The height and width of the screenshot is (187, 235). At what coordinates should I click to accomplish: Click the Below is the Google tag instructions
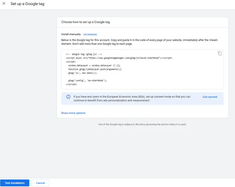(x=139, y=42)
